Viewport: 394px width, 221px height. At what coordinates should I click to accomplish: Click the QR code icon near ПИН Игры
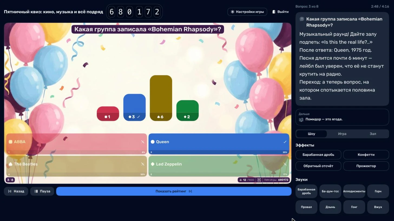[x=259, y=180]
